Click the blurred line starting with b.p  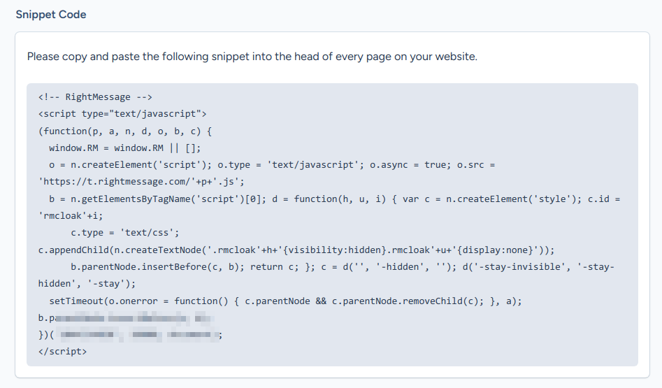tap(124, 318)
